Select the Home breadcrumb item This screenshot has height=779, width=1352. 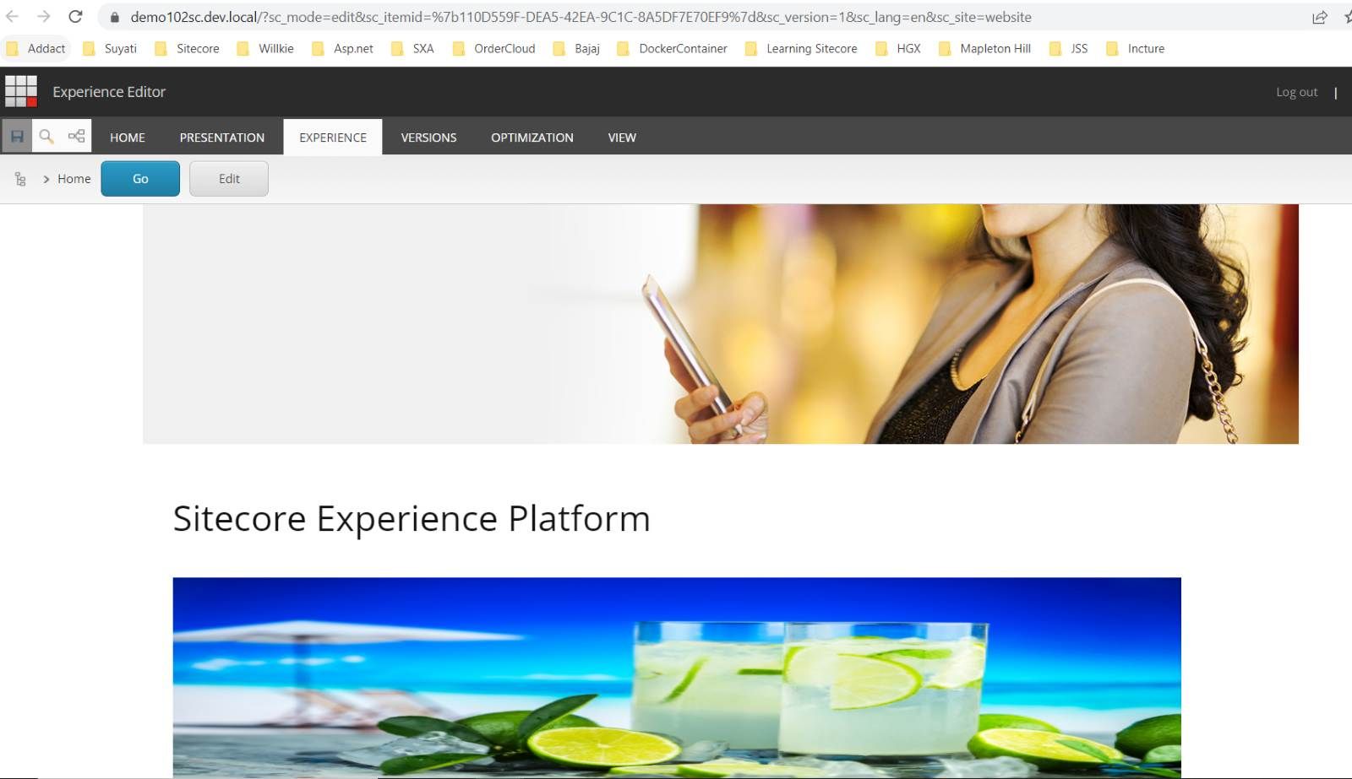(74, 179)
